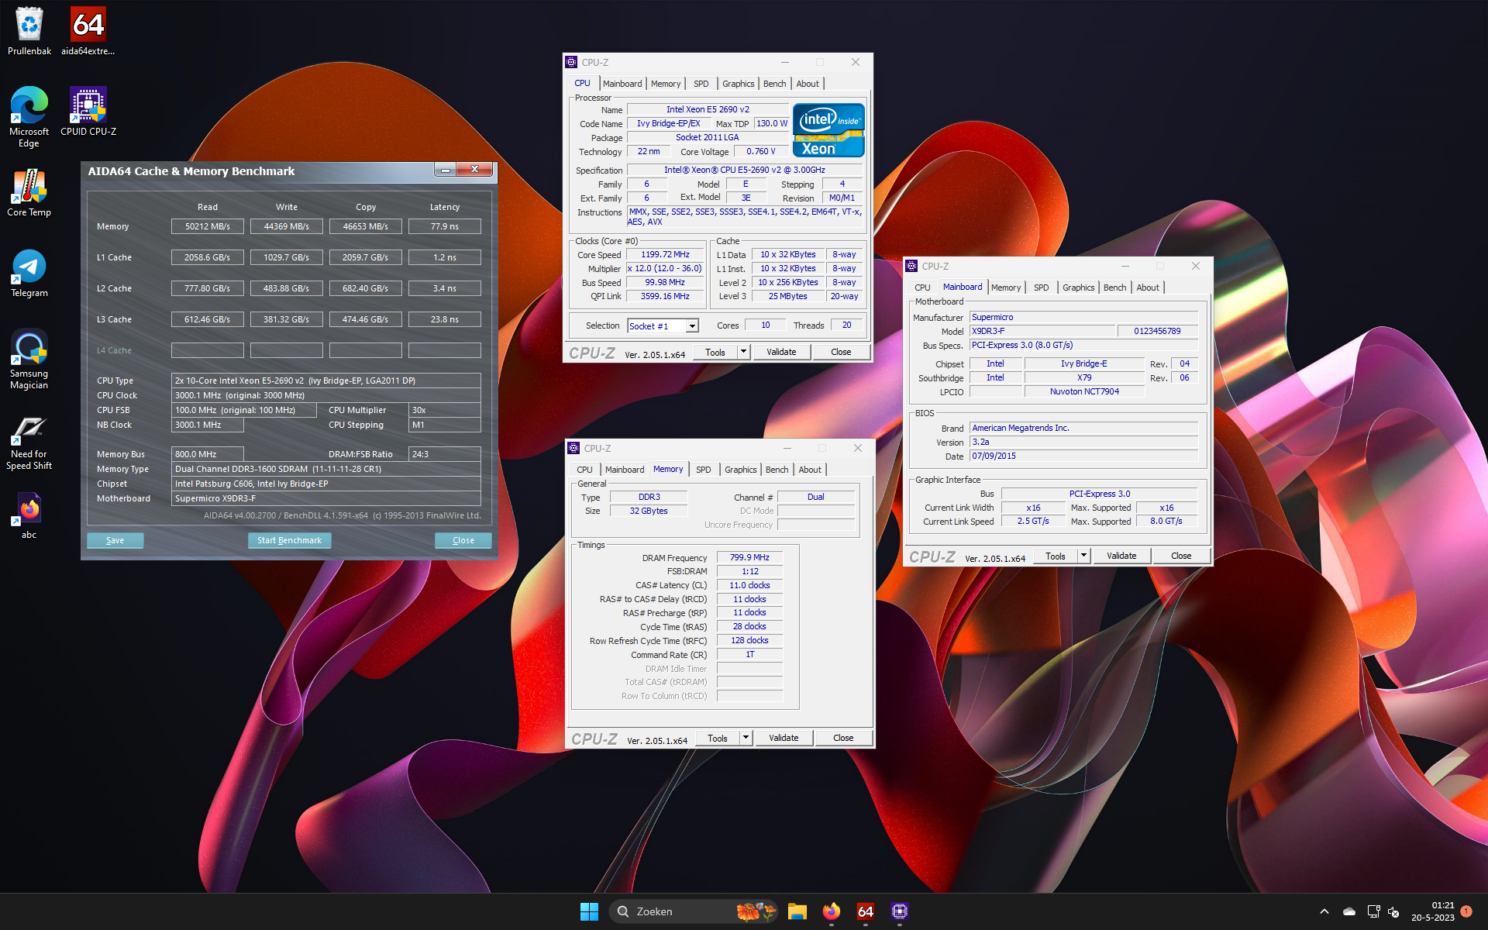Expand Tools dropdown arrow in CPU-Z Memory window
Image resolution: width=1488 pixels, height=930 pixels.
[746, 738]
